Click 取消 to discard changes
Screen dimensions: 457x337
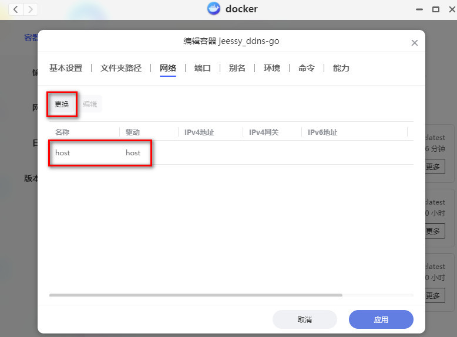304,319
